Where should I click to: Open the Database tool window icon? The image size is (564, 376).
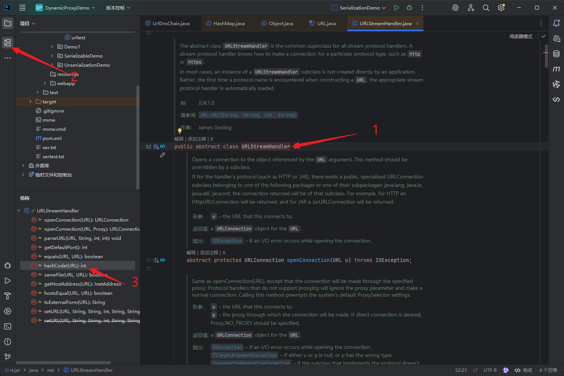pyautogui.click(x=556, y=54)
